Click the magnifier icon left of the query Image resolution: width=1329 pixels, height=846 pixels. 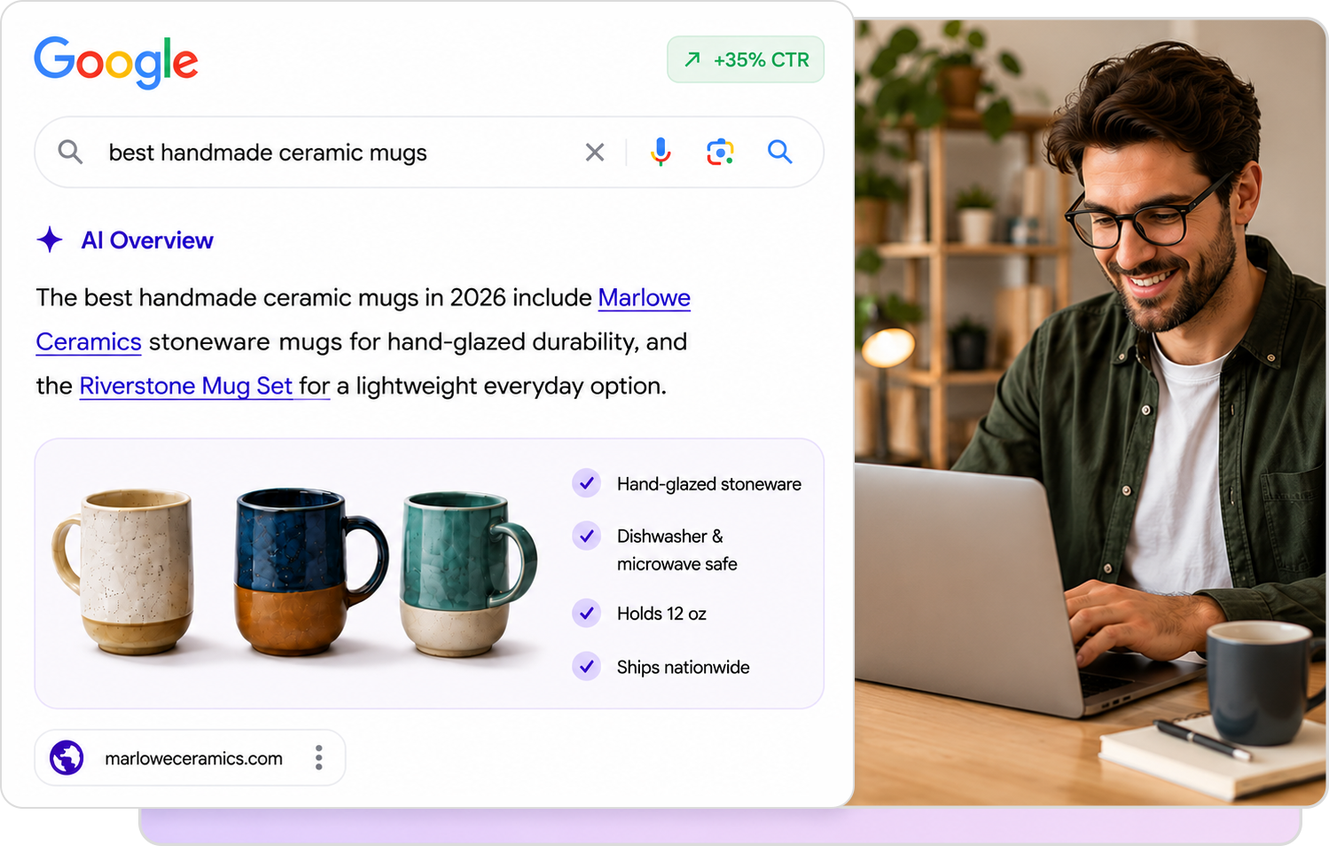click(70, 153)
